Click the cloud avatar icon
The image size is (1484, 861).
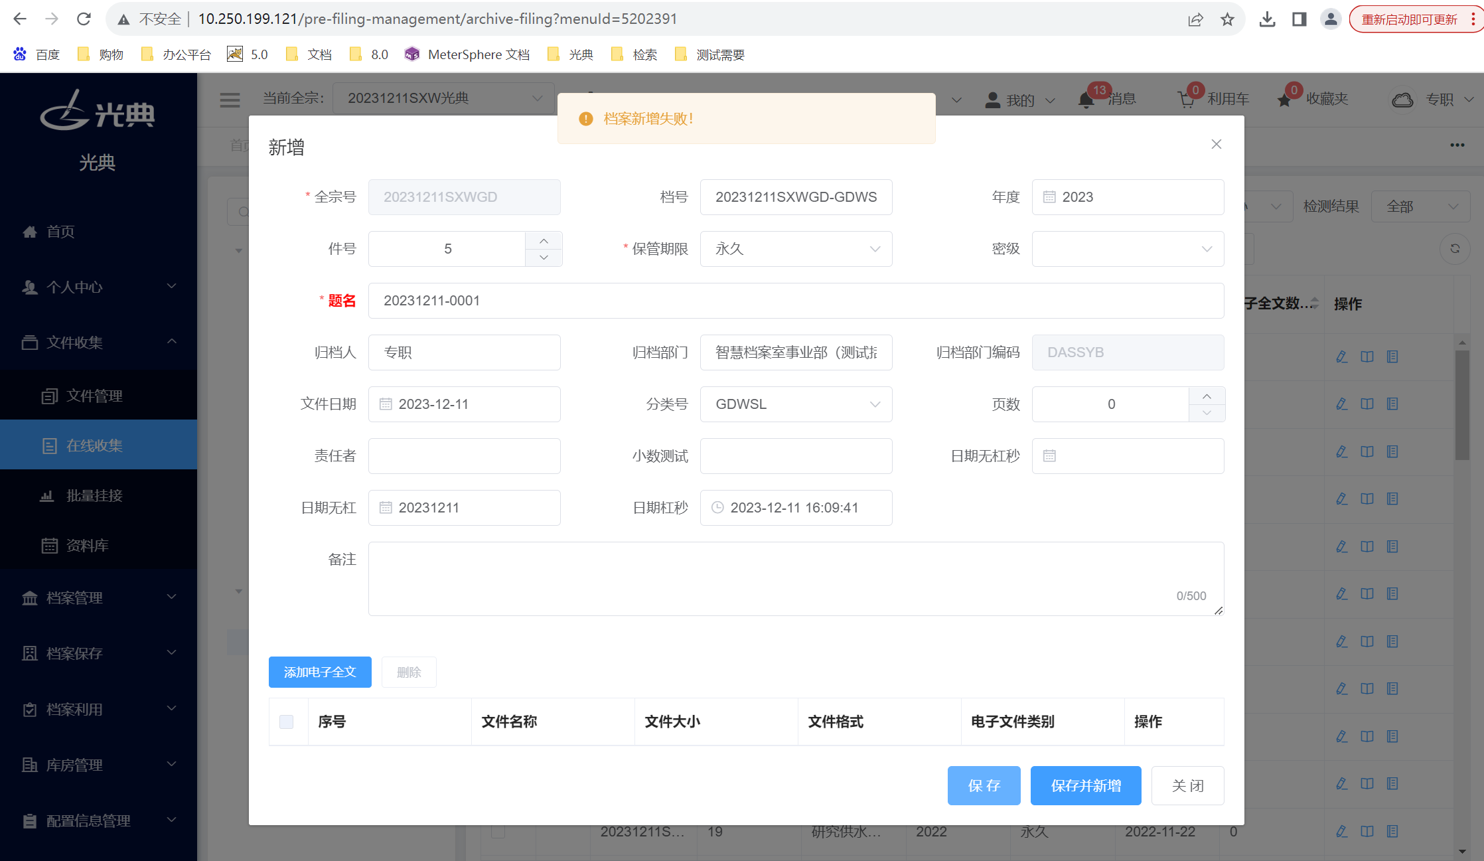pos(1402,100)
